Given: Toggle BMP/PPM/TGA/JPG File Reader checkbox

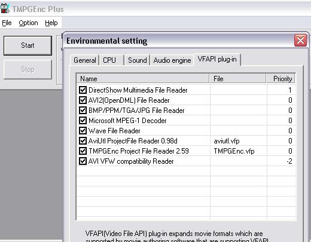Looking at the screenshot, I should [x=83, y=110].
